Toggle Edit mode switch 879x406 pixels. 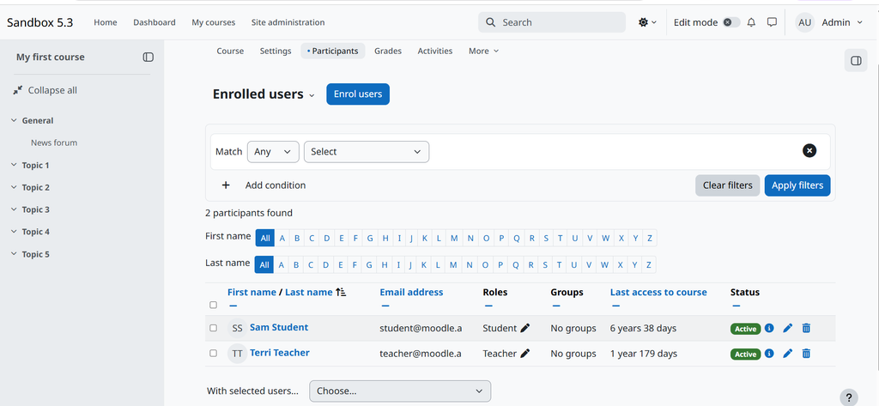[x=731, y=22]
